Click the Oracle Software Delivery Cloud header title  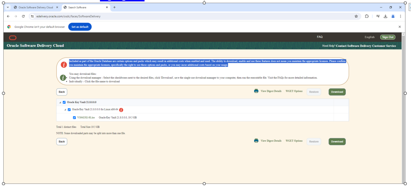(x=35, y=46)
